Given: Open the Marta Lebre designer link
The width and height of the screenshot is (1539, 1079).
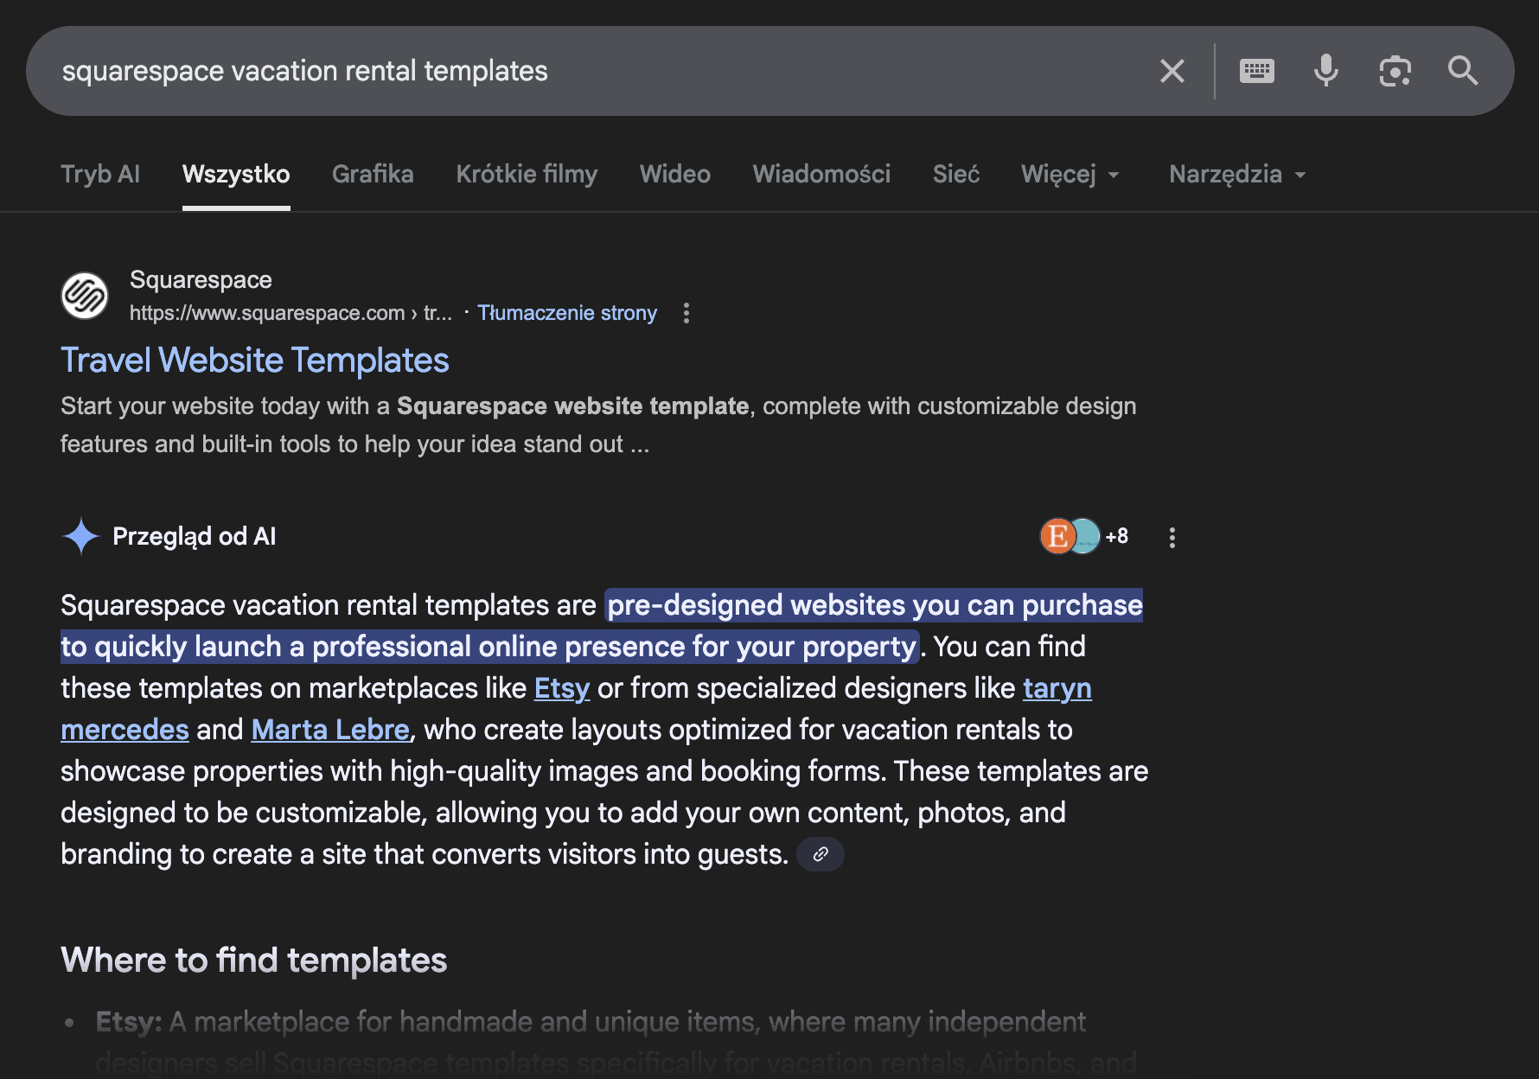Looking at the screenshot, I should click(x=330, y=730).
